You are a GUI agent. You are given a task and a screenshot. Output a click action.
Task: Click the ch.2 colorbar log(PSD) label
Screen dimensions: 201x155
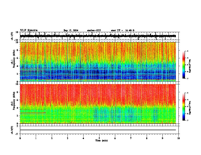click(190, 108)
